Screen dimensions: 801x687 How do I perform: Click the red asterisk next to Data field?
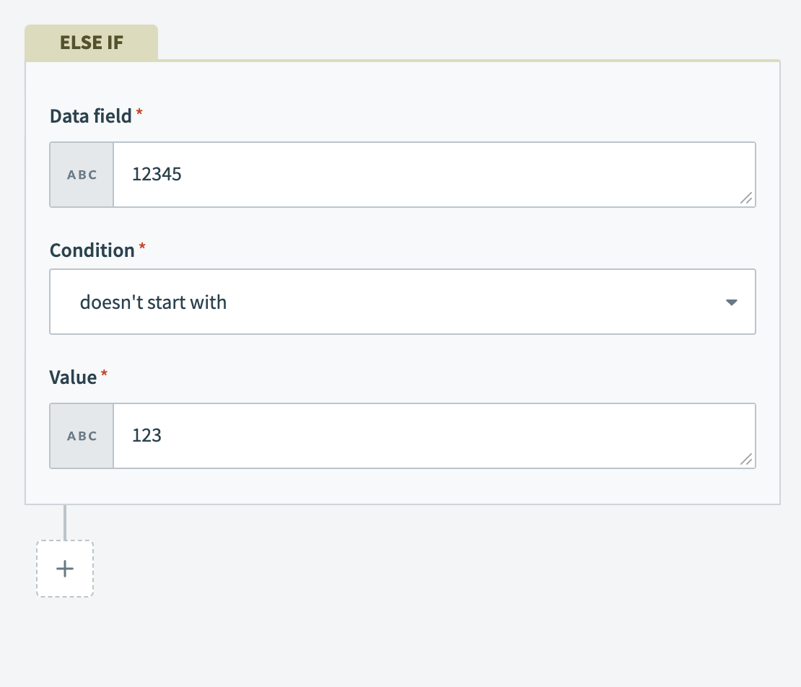pos(139,112)
